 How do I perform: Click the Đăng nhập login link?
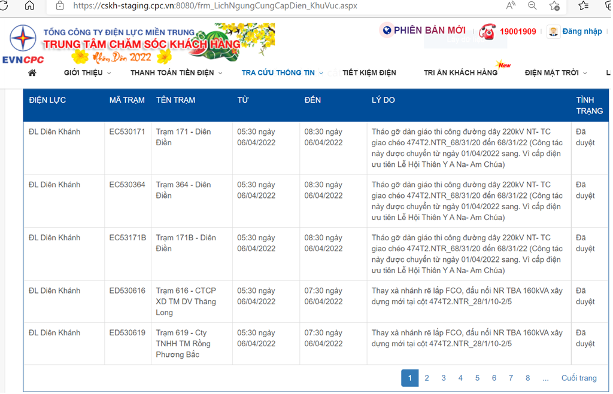pos(582,31)
